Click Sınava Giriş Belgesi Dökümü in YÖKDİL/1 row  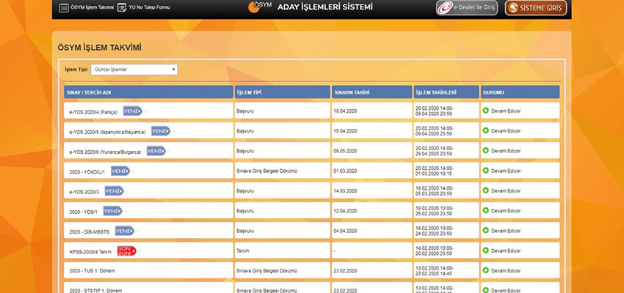(x=266, y=171)
